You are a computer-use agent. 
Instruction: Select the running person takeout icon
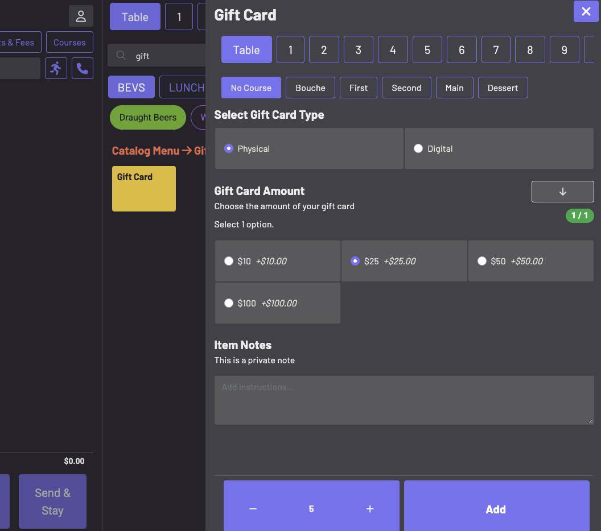click(x=56, y=69)
